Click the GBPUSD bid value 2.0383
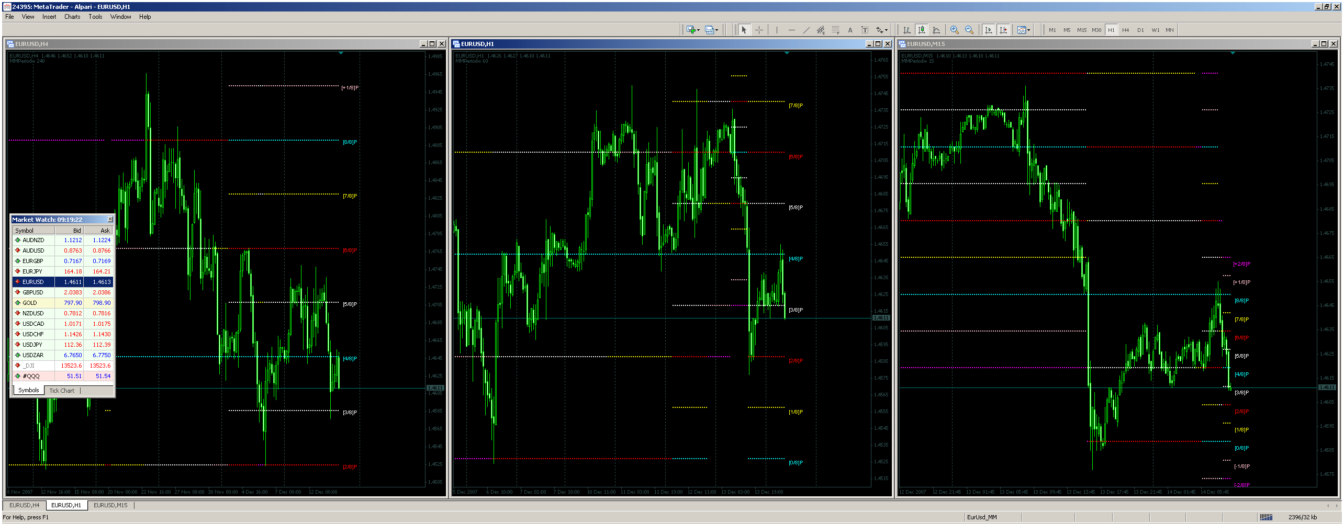Image resolution: width=1344 pixels, height=524 pixels. pos(73,292)
